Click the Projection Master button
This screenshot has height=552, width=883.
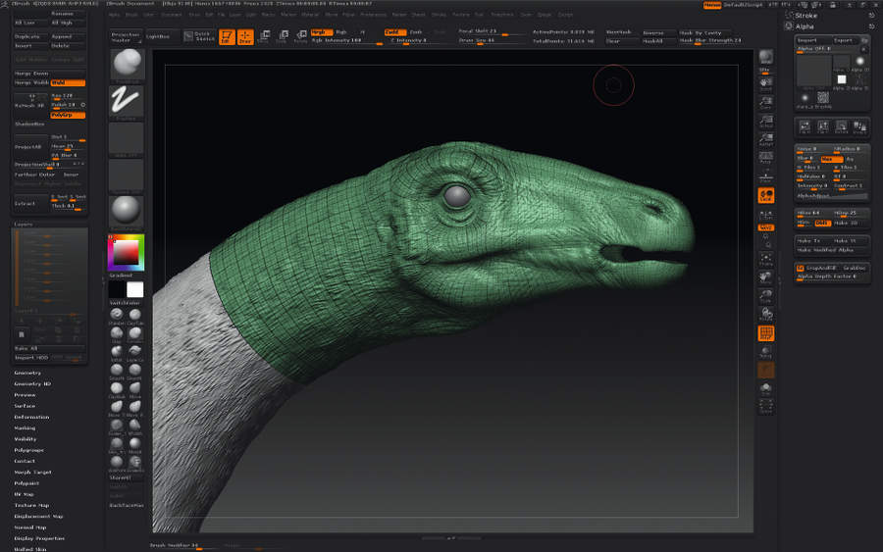click(x=125, y=36)
